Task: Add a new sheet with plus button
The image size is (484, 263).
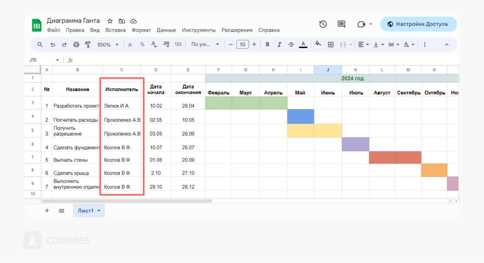Action: pyautogui.click(x=47, y=211)
